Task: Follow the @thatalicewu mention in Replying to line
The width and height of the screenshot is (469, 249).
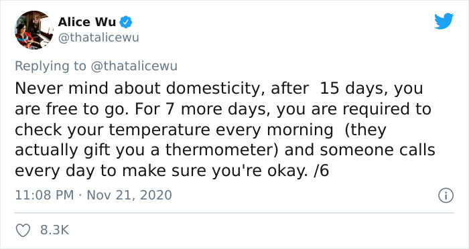Action: (x=134, y=66)
